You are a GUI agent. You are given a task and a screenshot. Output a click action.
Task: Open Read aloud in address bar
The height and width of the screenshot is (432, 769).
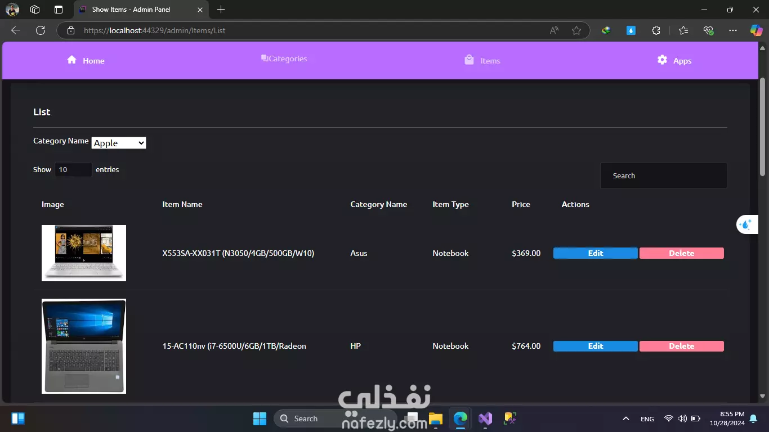tap(554, 30)
